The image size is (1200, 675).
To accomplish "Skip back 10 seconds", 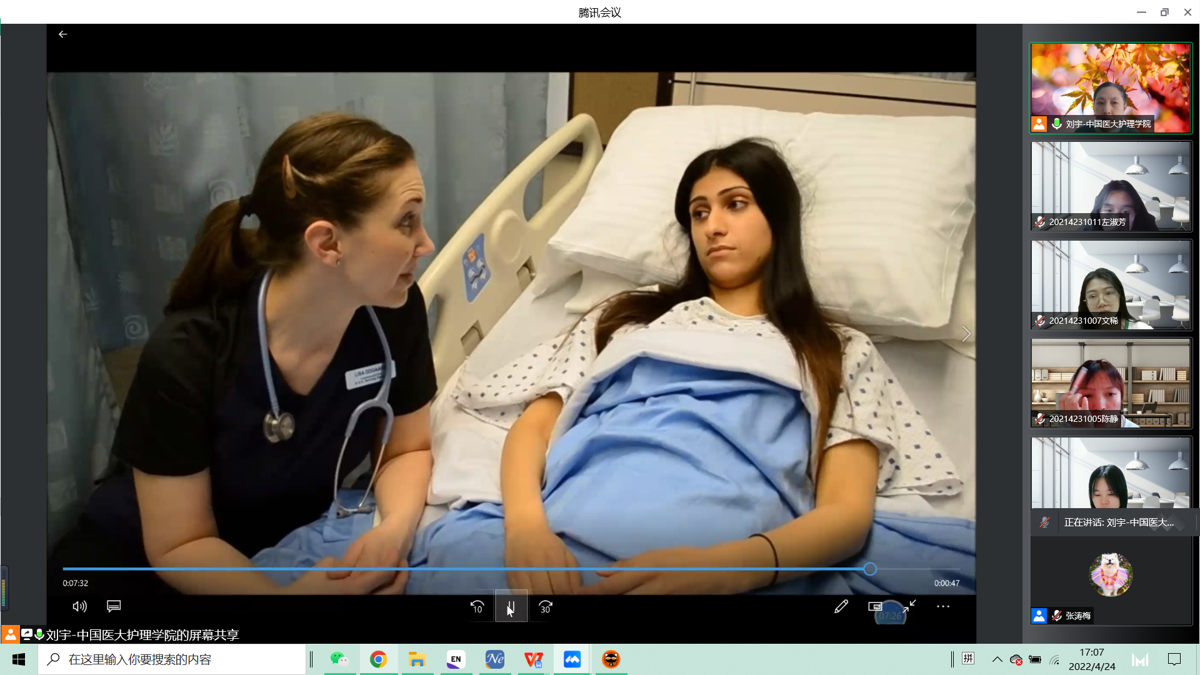I will point(477,607).
